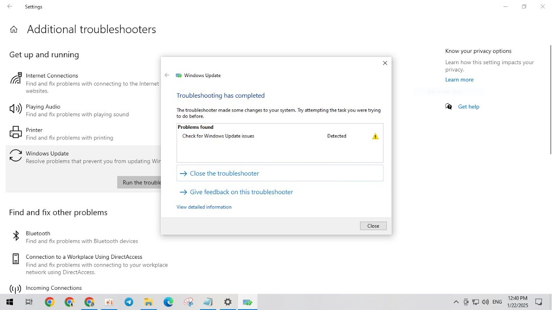The height and width of the screenshot is (310, 552).
Task: Click the 'Get help' link
Action: pyautogui.click(x=468, y=107)
